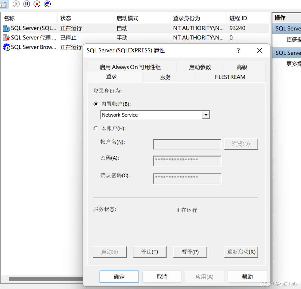This screenshot has height=289, width=301.
Task: Click the SQL Server (SQL...) service icon
Action: click(6, 28)
